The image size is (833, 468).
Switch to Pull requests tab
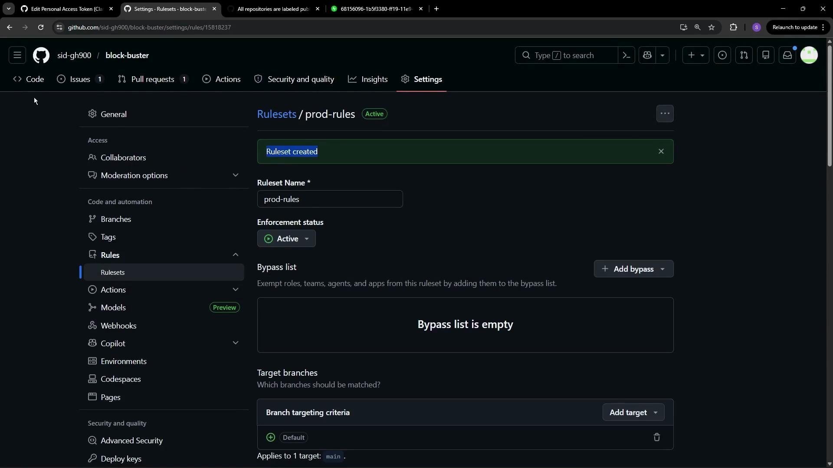point(154,79)
